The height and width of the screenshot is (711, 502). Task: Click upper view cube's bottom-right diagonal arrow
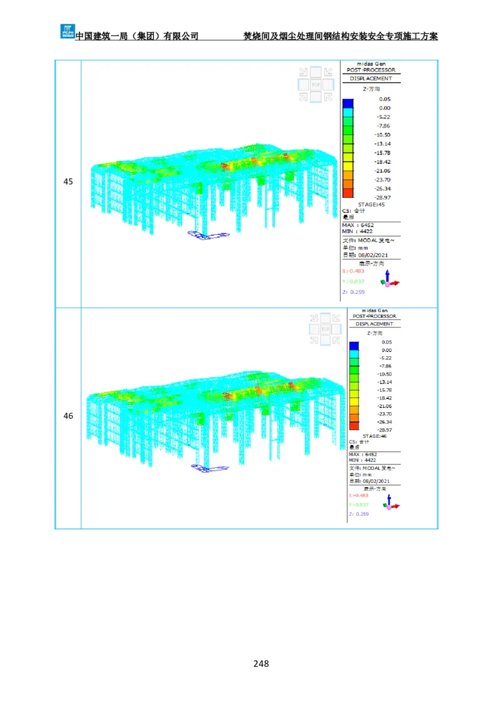[x=328, y=97]
